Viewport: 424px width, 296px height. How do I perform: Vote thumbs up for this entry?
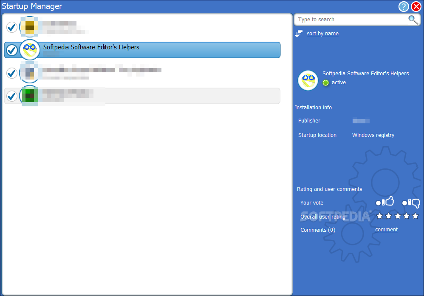pyautogui.click(x=385, y=202)
